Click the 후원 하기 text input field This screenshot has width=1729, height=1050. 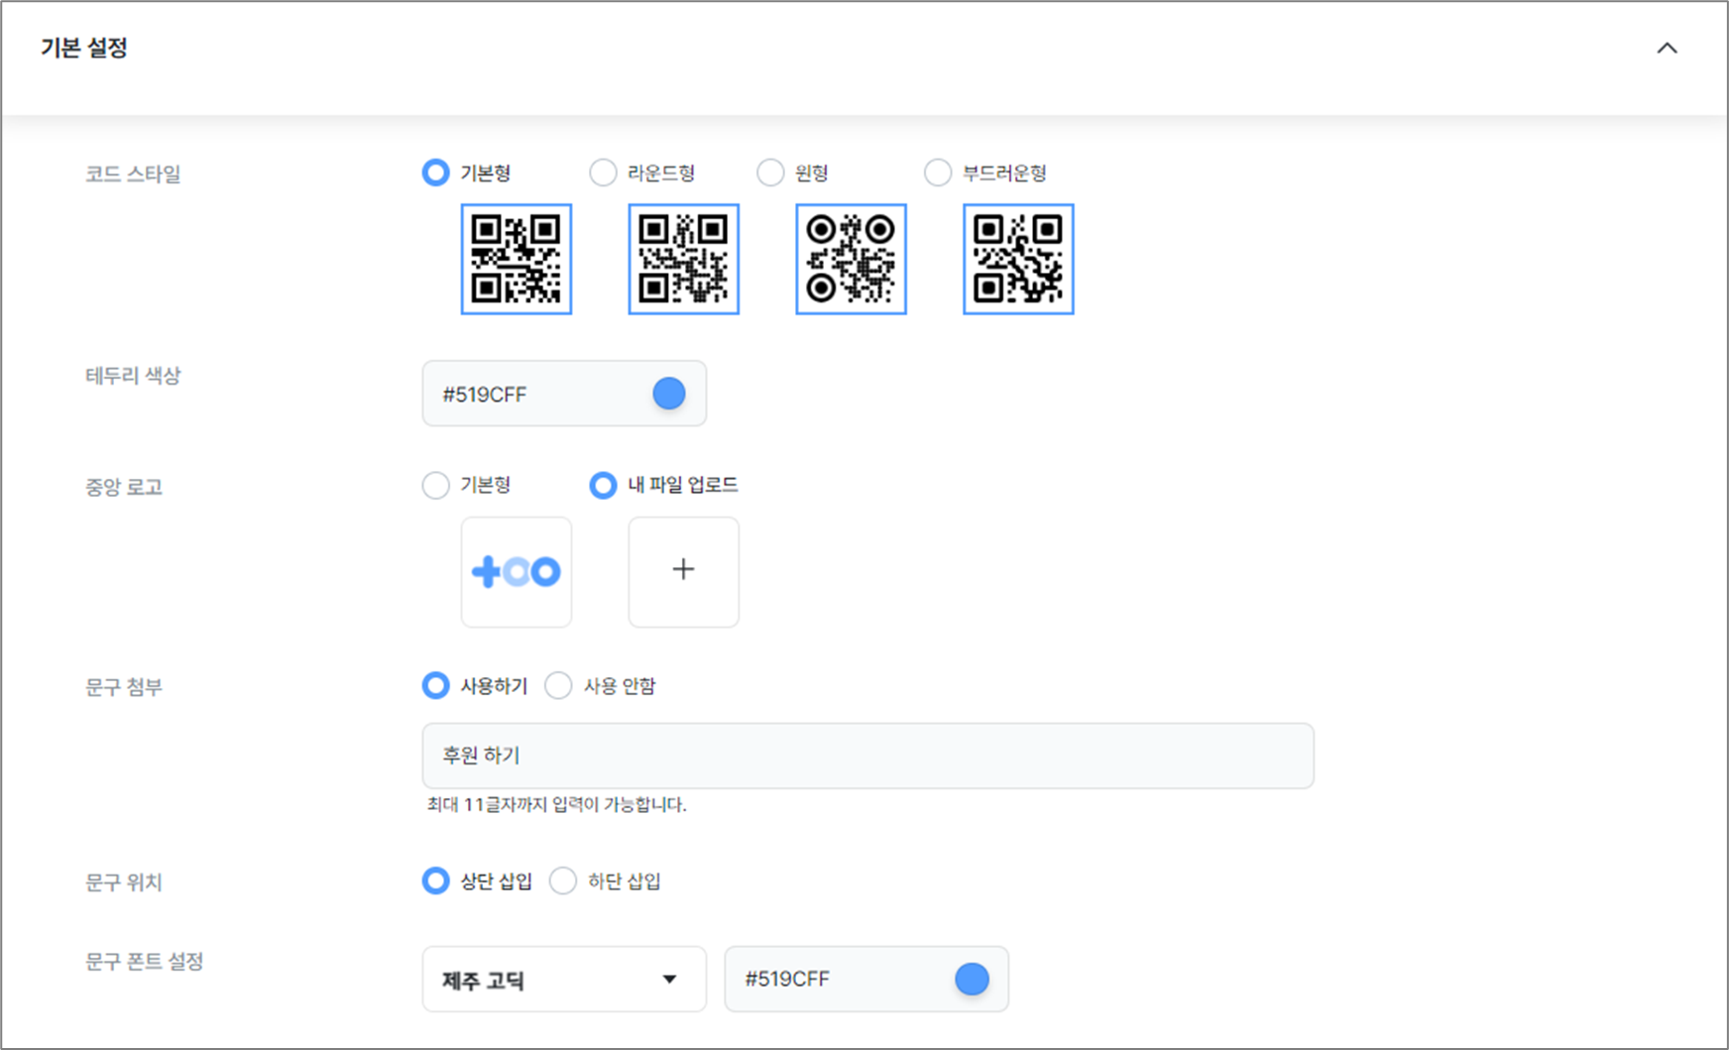point(867,756)
